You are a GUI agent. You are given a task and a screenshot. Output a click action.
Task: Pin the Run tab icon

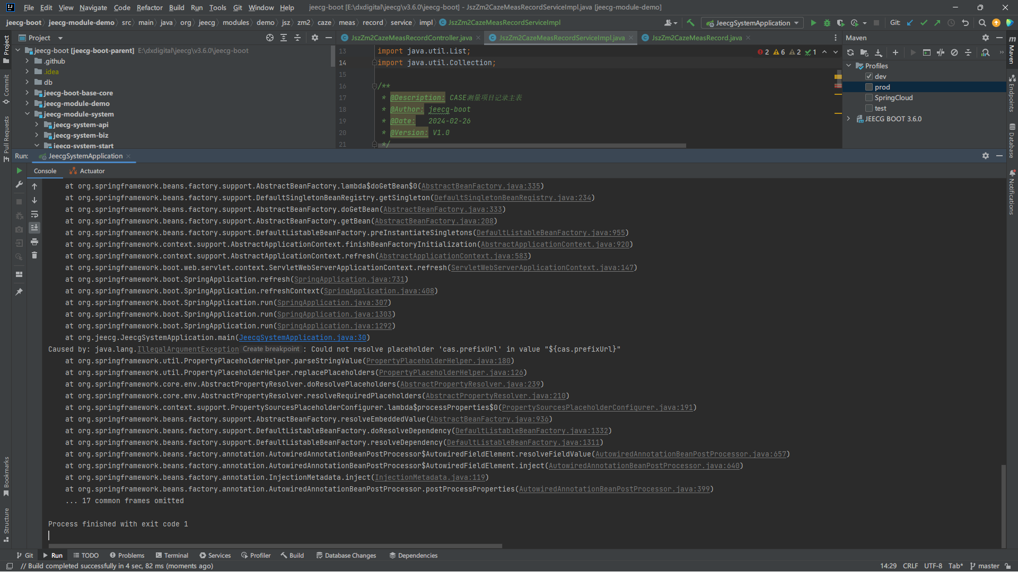[x=19, y=292]
